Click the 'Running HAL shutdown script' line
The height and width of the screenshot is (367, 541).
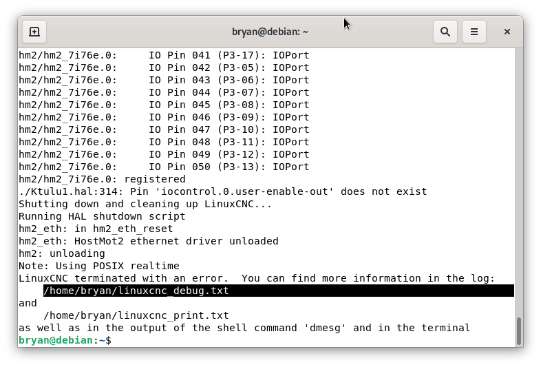(x=102, y=216)
